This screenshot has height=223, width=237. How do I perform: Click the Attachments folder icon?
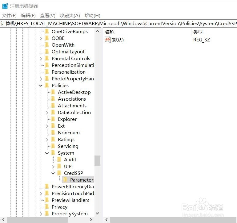tap(53, 106)
